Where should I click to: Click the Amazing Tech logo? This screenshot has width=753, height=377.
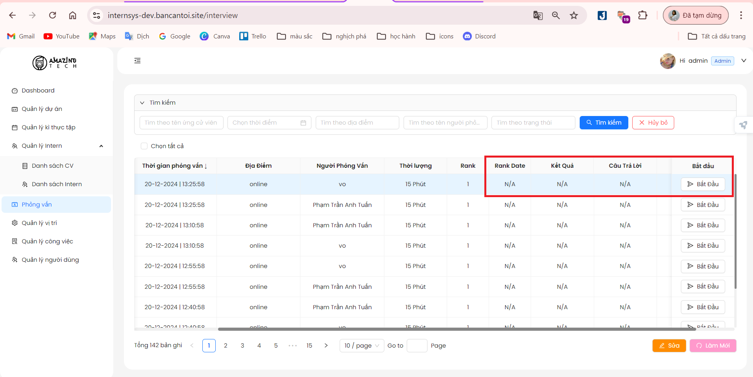click(55, 62)
